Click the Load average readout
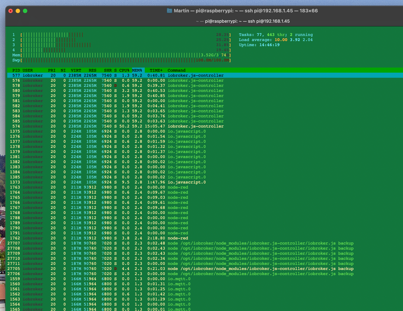403x311 pixels. [275, 40]
